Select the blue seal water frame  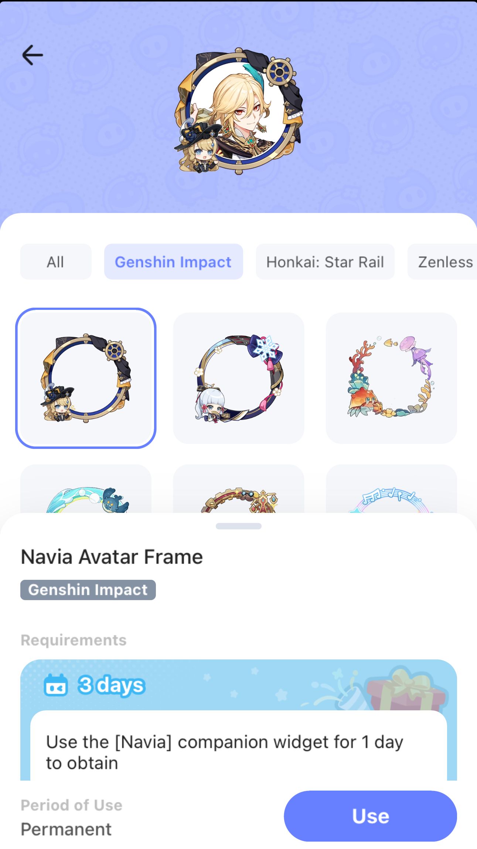pyautogui.click(x=86, y=489)
